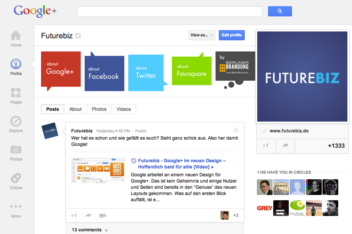Click the Edit profile button
The width and height of the screenshot is (352, 234).
pyautogui.click(x=232, y=35)
